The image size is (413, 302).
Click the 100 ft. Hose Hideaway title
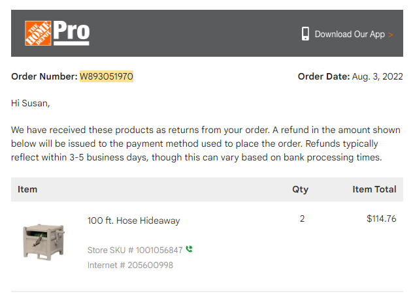[x=133, y=220]
